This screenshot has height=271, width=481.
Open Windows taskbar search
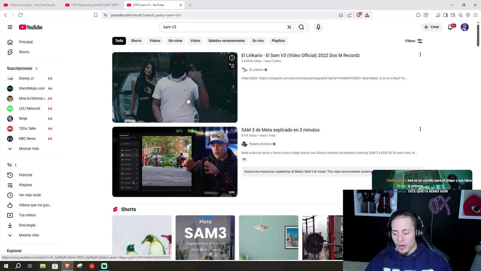coord(18,266)
